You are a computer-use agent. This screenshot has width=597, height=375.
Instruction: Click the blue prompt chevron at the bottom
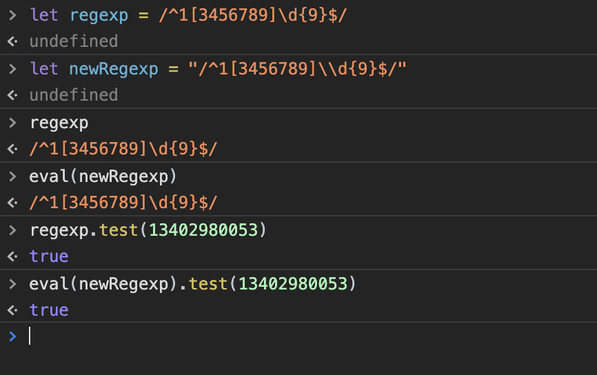[12, 336]
